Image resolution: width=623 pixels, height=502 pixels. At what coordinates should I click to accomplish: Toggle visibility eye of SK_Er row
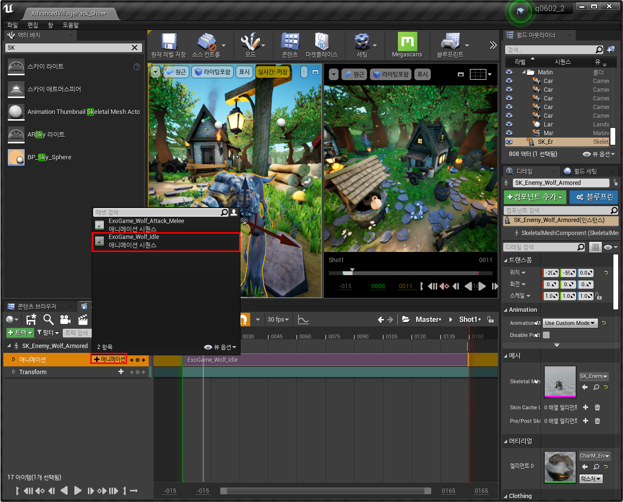click(509, 141)
